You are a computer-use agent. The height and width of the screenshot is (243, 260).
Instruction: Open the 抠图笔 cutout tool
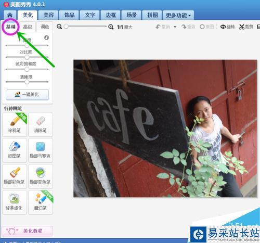15,150
